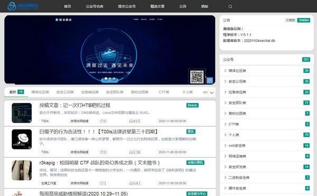Image resolution: width=317 pixels, height=196 pixels.
Task: Expand 媒体社区类 in the 公众号 sidebar
Action: coord(267,71)
